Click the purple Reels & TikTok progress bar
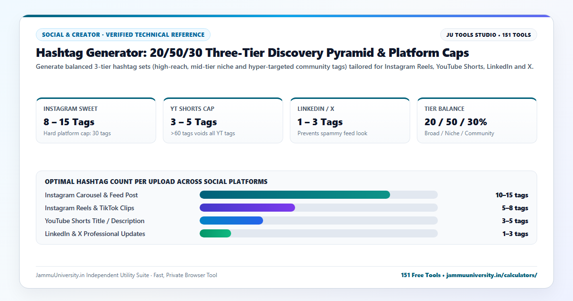 click(x=247, y=208)
